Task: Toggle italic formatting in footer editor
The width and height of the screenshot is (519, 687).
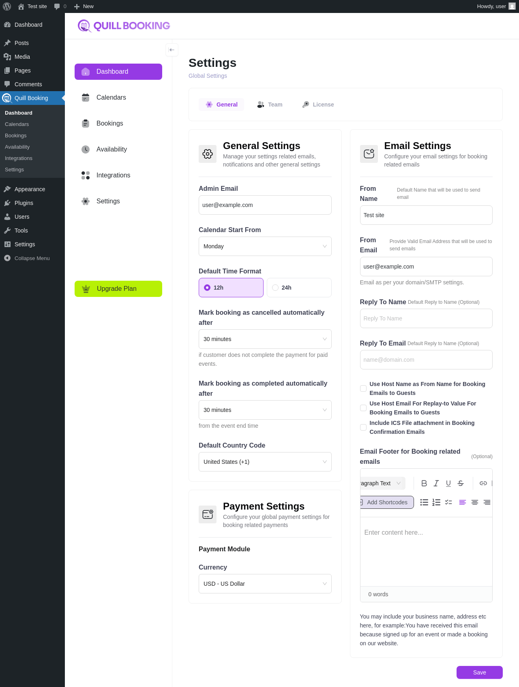Action: [436, 483]
